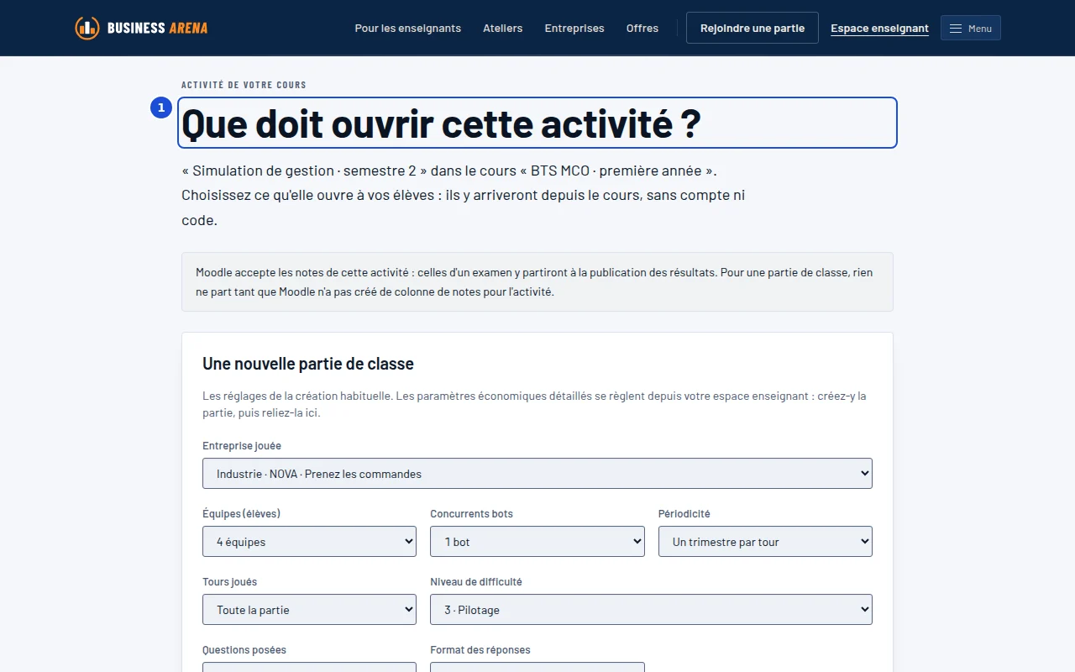Click the Business Arena logo icon
The width and height of the screenshot is (1075, 672).
[87, 28]
